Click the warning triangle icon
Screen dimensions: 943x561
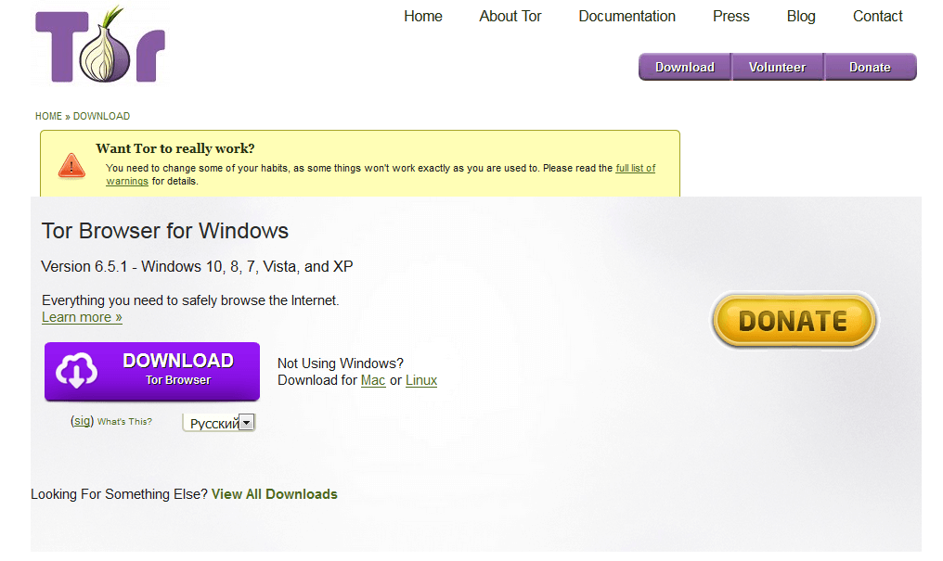coord(71,166)
